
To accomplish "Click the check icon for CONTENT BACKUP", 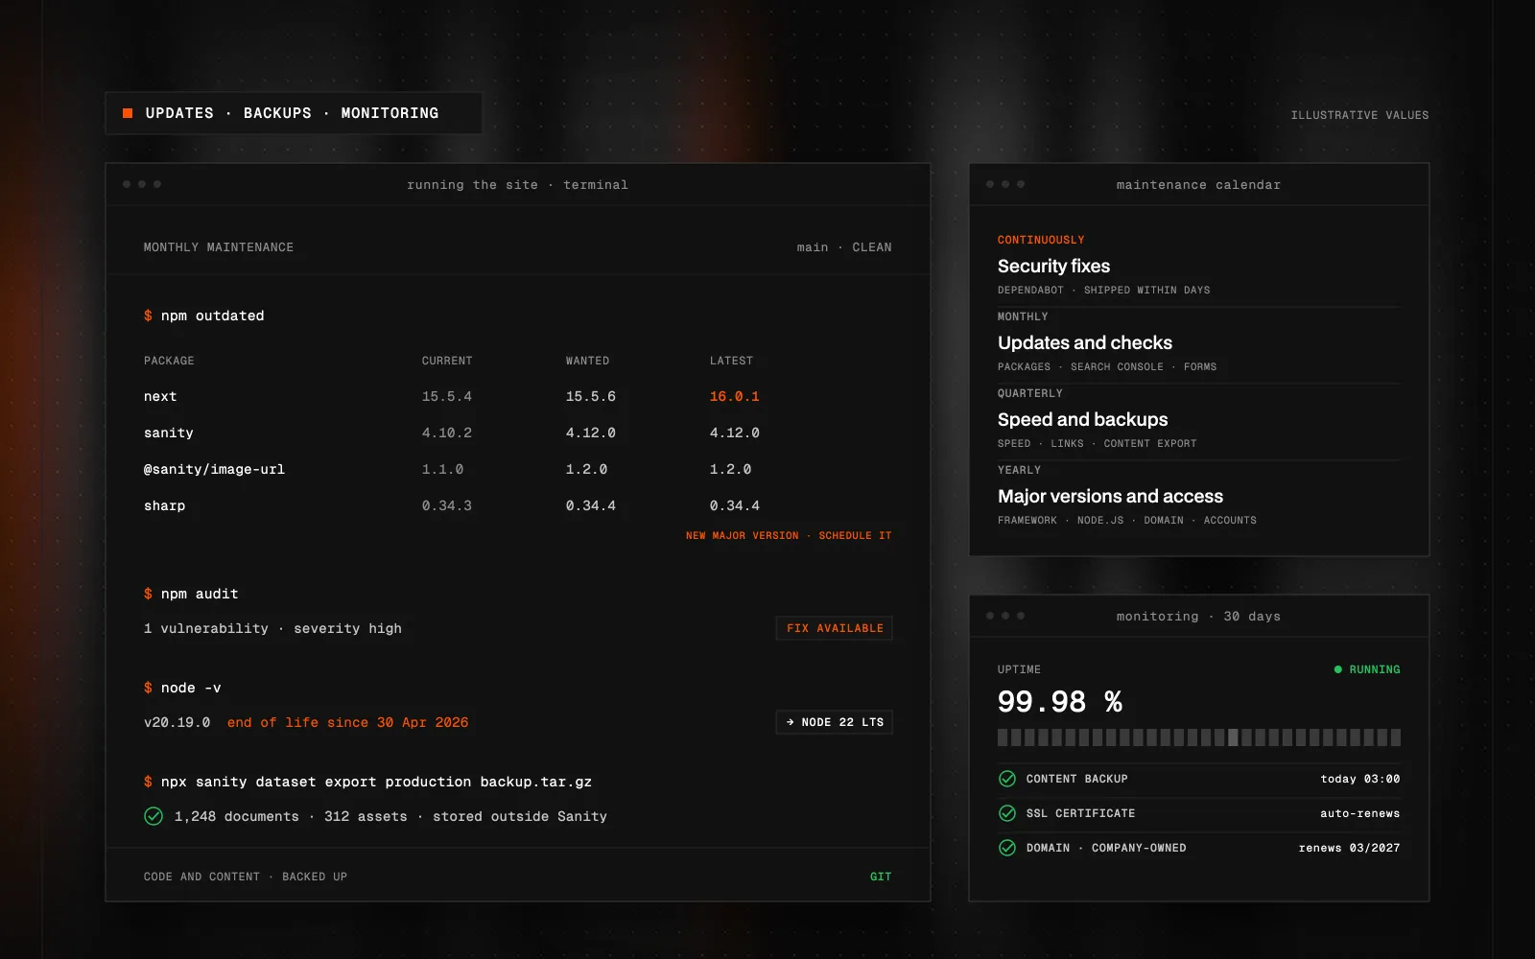I will [1007, 779].
